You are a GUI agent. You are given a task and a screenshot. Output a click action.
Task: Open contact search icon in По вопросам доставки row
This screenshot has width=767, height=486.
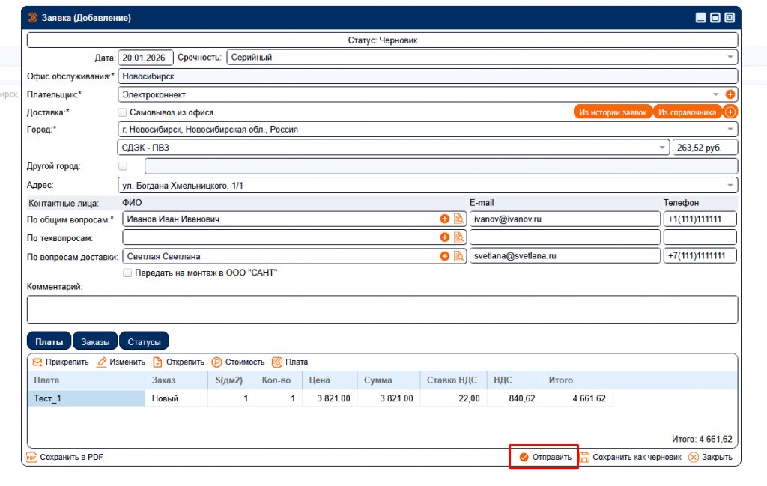pos(458,256)
